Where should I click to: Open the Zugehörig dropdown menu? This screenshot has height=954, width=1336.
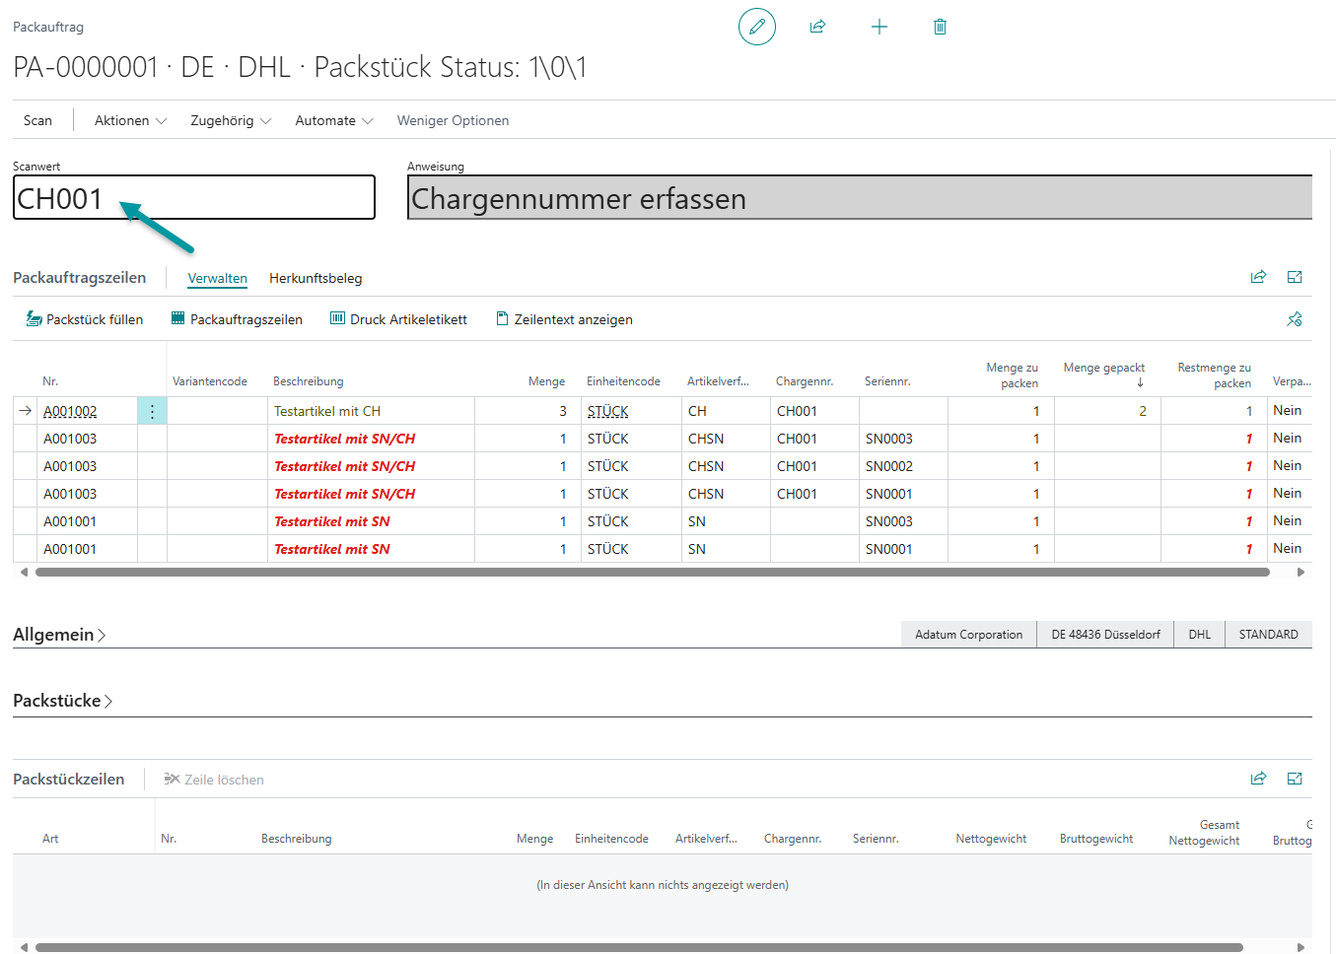(230, 120)
